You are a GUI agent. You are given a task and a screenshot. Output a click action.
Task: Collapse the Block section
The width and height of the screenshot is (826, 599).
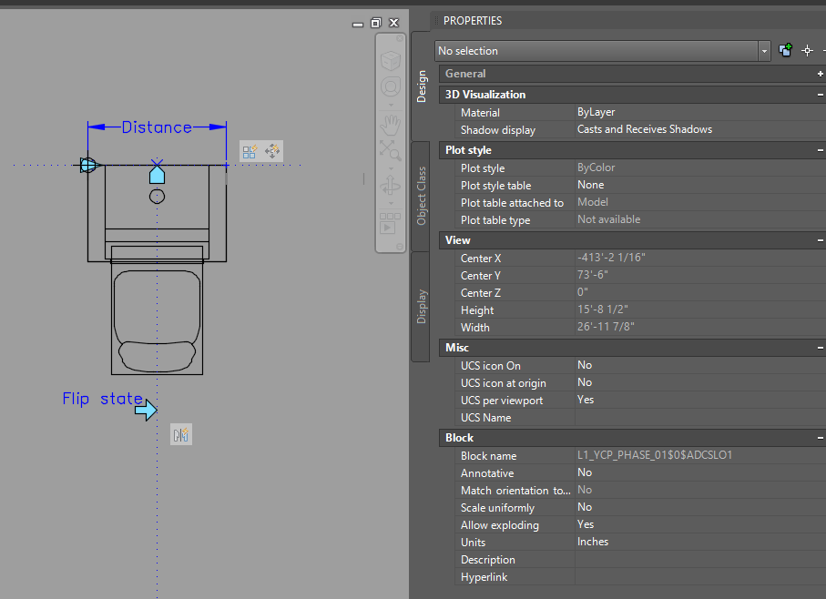pyautogui.click(x=821, y=438)
